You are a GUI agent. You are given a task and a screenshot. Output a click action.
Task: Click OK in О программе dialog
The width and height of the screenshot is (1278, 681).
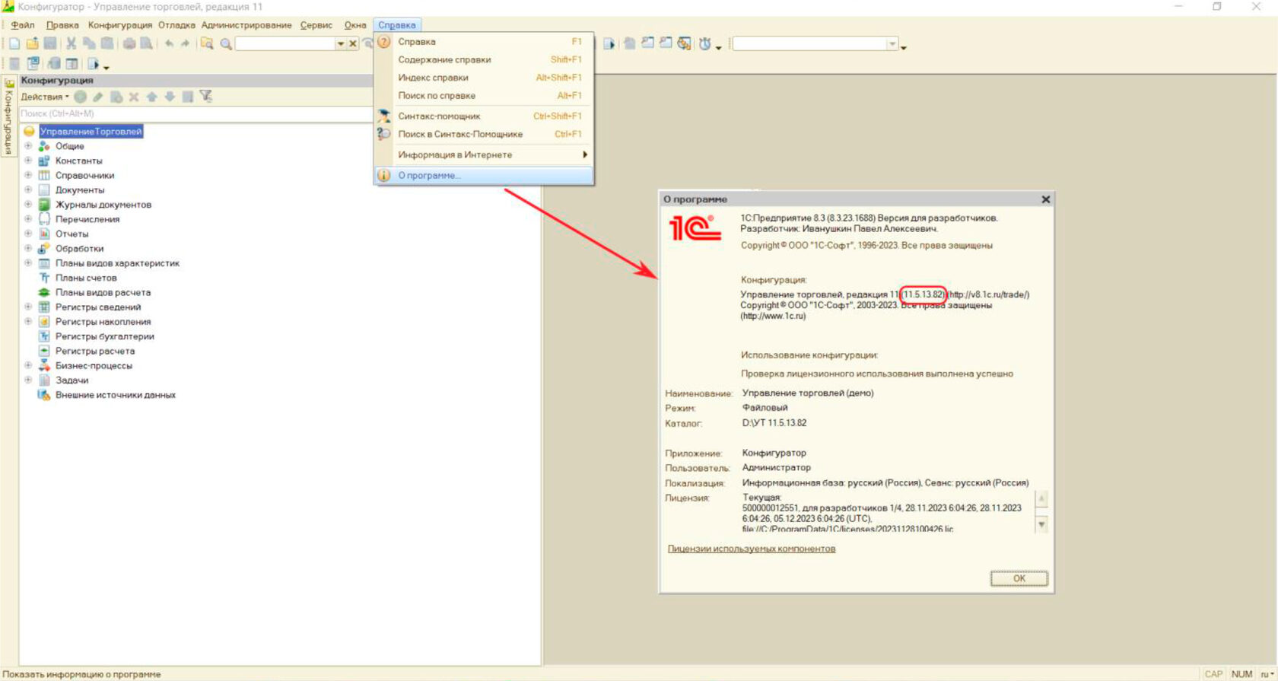tap(1019, 578)
